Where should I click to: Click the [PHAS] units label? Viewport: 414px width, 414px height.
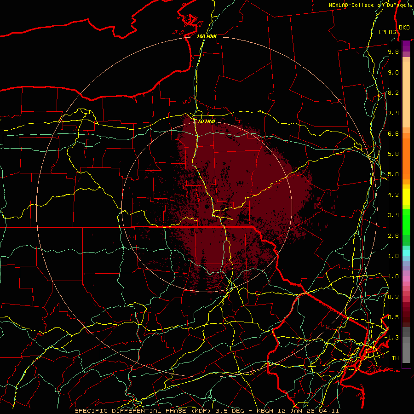pyautogui.click(x=389, y=32)
